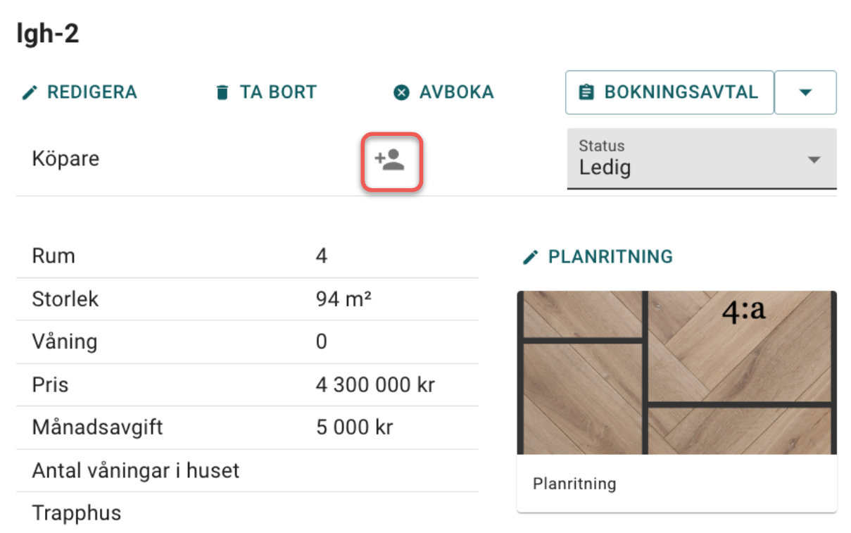
Task: Click the Köpare row to assign a buyer
Action: click(65, 158)
